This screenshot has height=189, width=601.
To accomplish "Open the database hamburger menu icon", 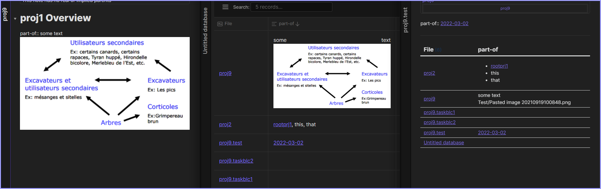I will [225, 7].
